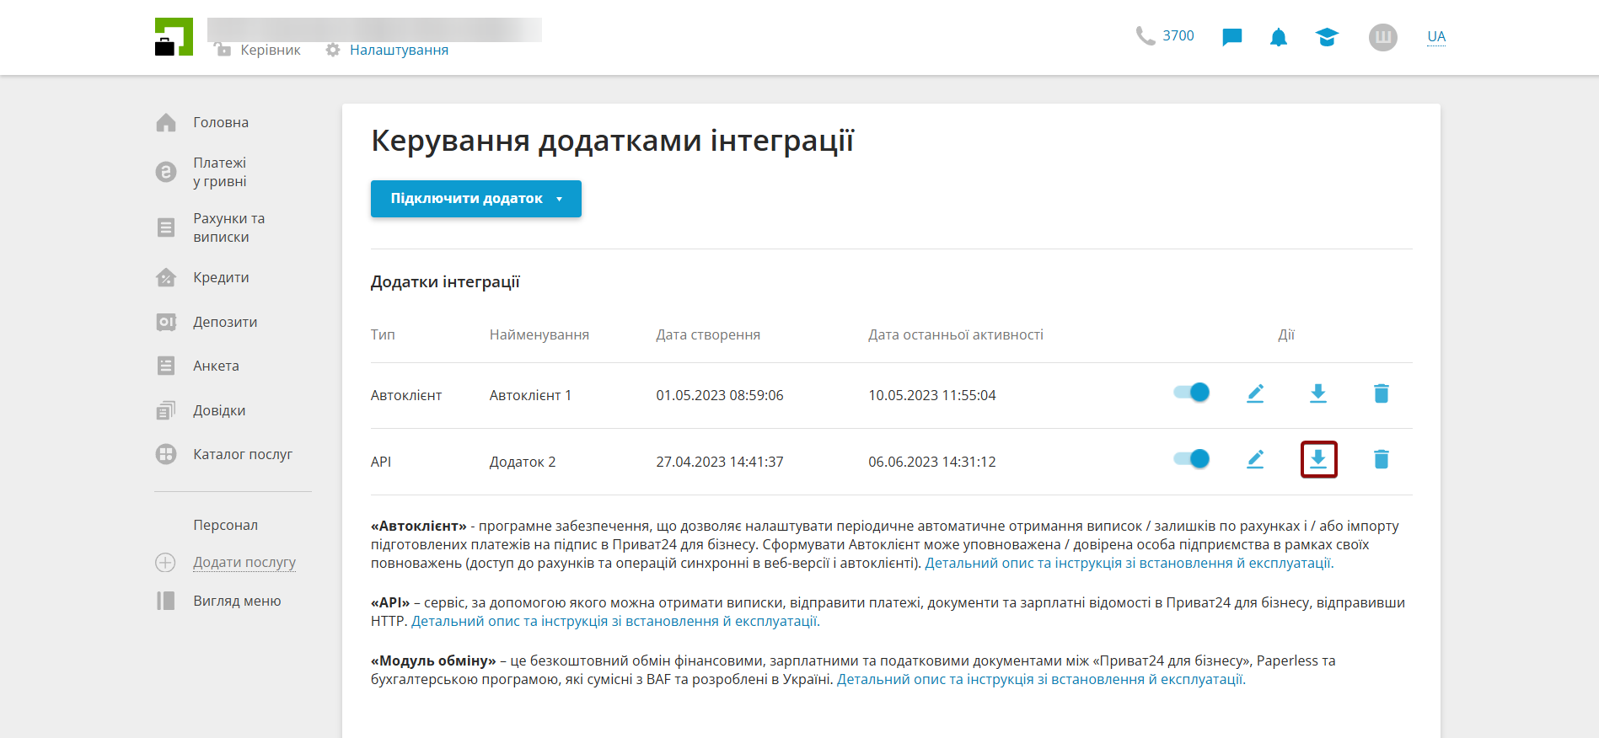1599x738 pixels.
Task: Click the Депозити sidebar icon
Action: coord(166,322)
